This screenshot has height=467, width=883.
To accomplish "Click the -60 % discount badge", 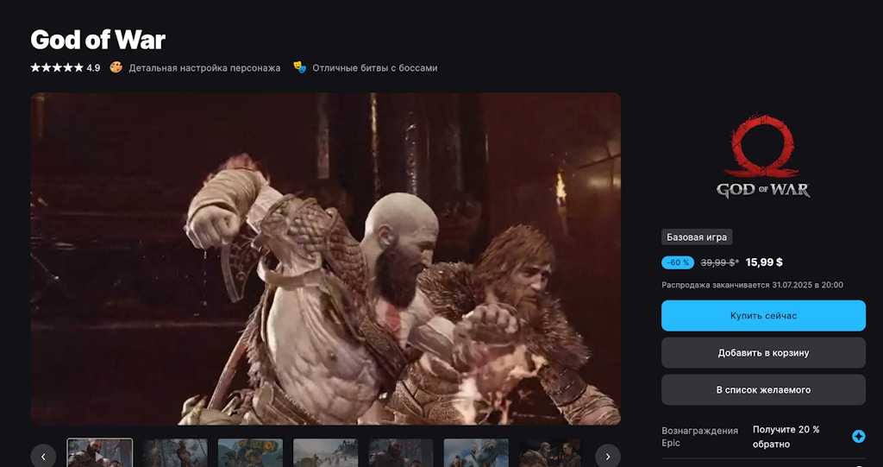I will coord(678,262).
